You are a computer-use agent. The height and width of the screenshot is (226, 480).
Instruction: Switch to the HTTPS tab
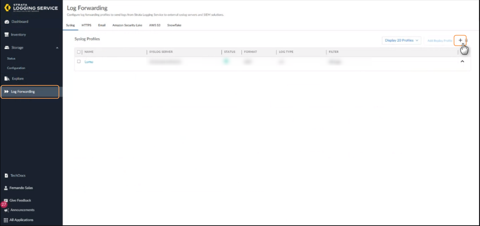(x=86, y=25)
